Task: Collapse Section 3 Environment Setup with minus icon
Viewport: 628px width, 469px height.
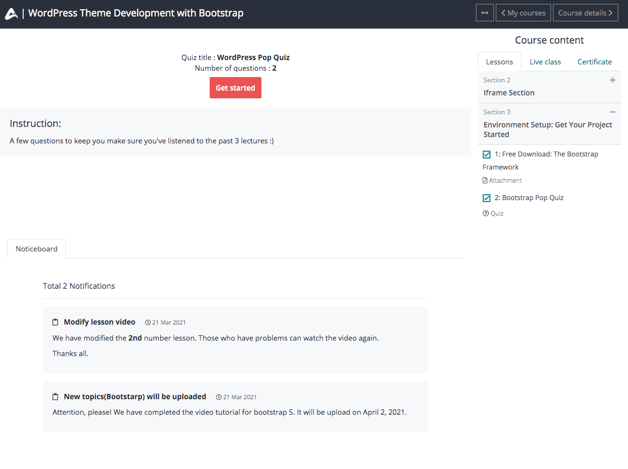Action: (613, 112)
